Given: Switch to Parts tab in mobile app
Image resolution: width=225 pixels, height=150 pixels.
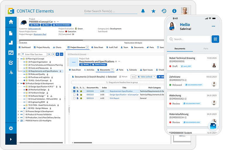Looking at the screenshot, I should coord(206,49).
